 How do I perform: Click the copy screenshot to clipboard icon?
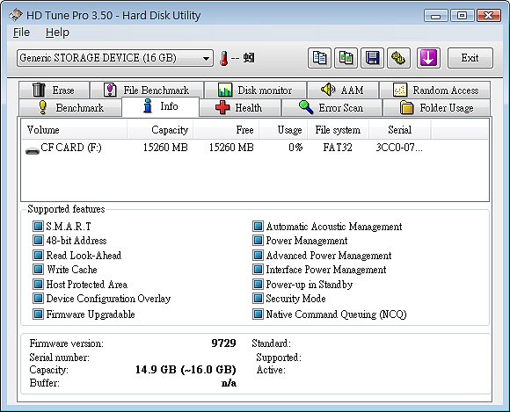point(346,58)
